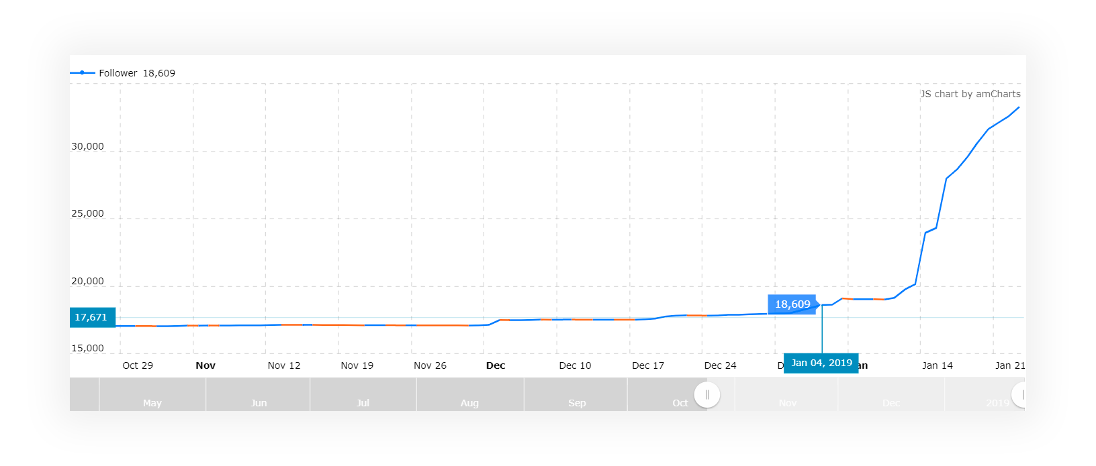Open the JS chart by amCharts link
The width and height of the screenshot is (1096, 466).
tap(970, 94)
